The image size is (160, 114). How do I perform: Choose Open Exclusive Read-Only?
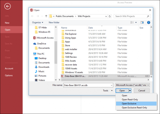click(136, 107)
